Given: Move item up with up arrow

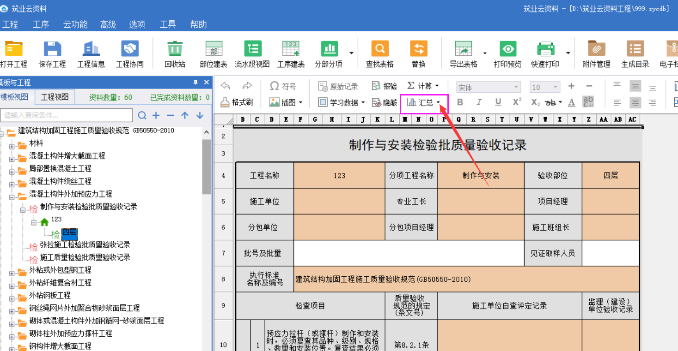Looking at the screenshot, I should point(185,115).
